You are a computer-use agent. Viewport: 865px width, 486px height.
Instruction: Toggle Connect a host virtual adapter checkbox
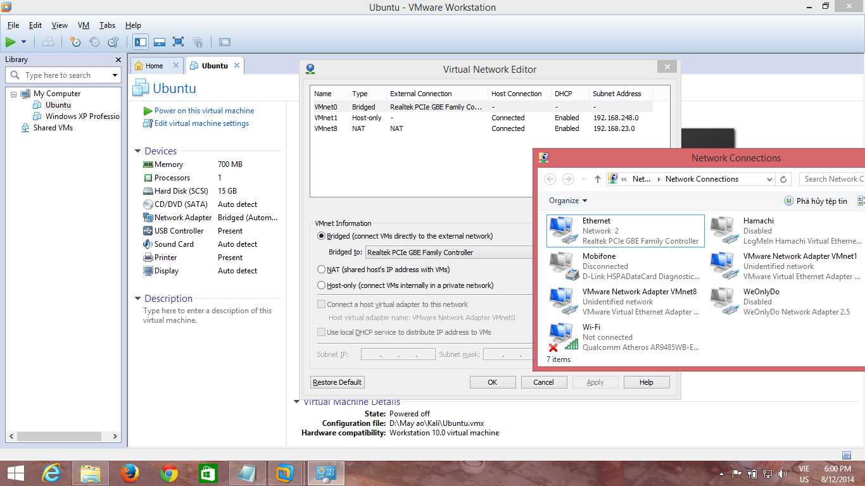pos(321,304)
